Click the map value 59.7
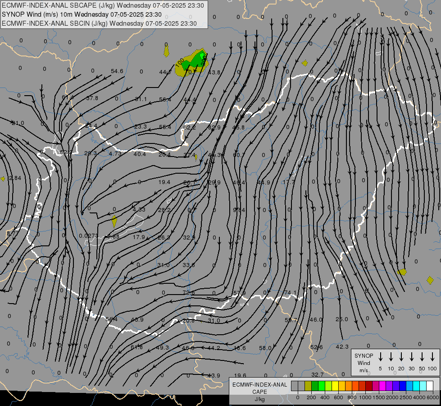This screenshot has width=441, height=406. pos(291,320)
